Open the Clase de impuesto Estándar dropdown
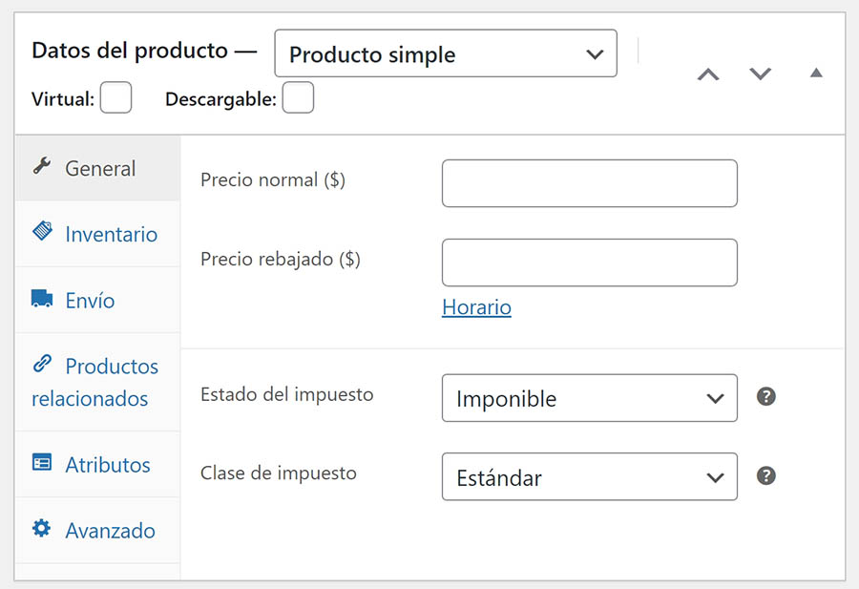Viewport: 859px width, 589px height. coord(589,477)
